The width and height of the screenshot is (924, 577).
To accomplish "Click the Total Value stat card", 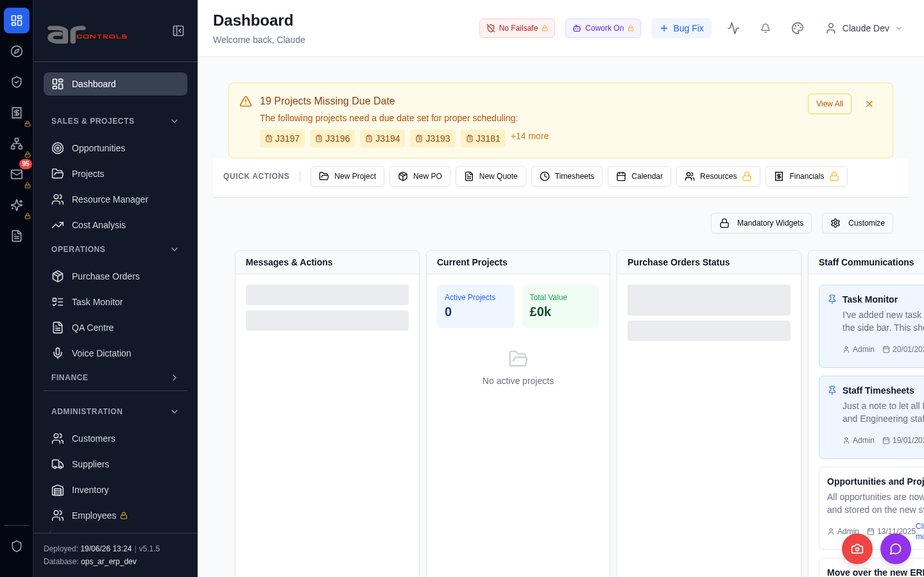I will [561, 306].
